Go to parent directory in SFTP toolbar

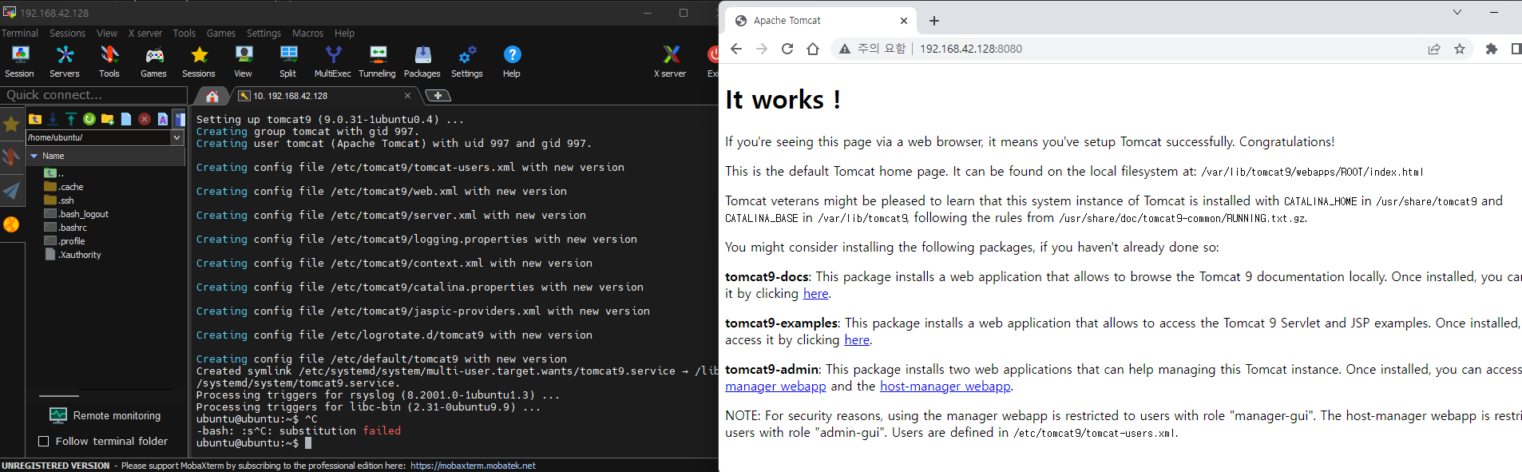[x=34, y=119]
